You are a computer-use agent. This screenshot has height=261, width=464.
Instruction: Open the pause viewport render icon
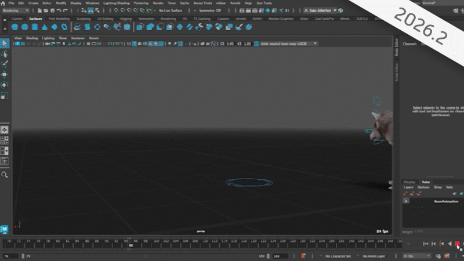287,10
